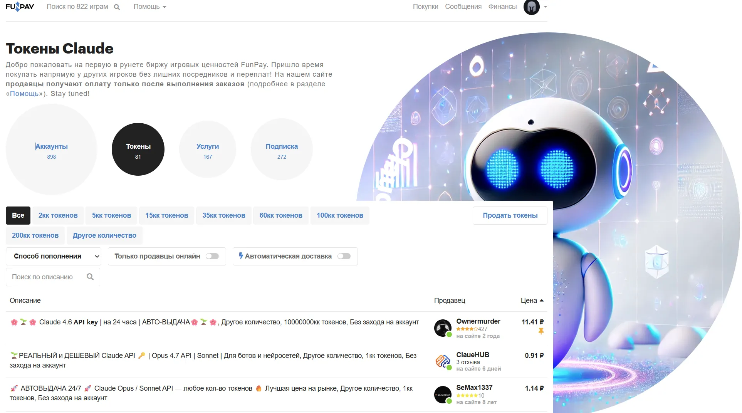Focus the 'Поиск по 822 играм' field
Image resolution: width=742 pixels, height=413 pixels.
(x=77, y=7)
